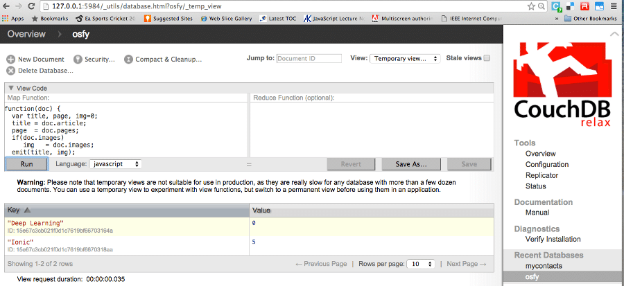This screenshot has height=286, width=624.
Task: Click the Save As... button
Action: 410,164
